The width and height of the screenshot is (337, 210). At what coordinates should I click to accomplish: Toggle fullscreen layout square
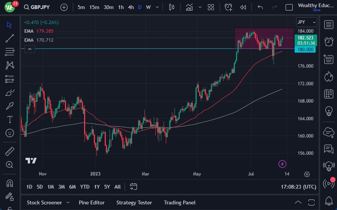point(289,7)
